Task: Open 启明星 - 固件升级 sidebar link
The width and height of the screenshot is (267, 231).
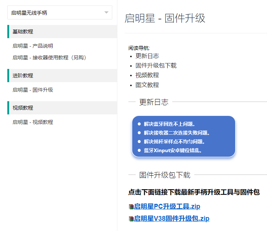Action: [33, 90]
